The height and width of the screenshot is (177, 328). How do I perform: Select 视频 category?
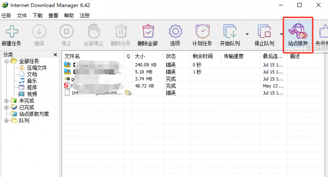(32, 94)
